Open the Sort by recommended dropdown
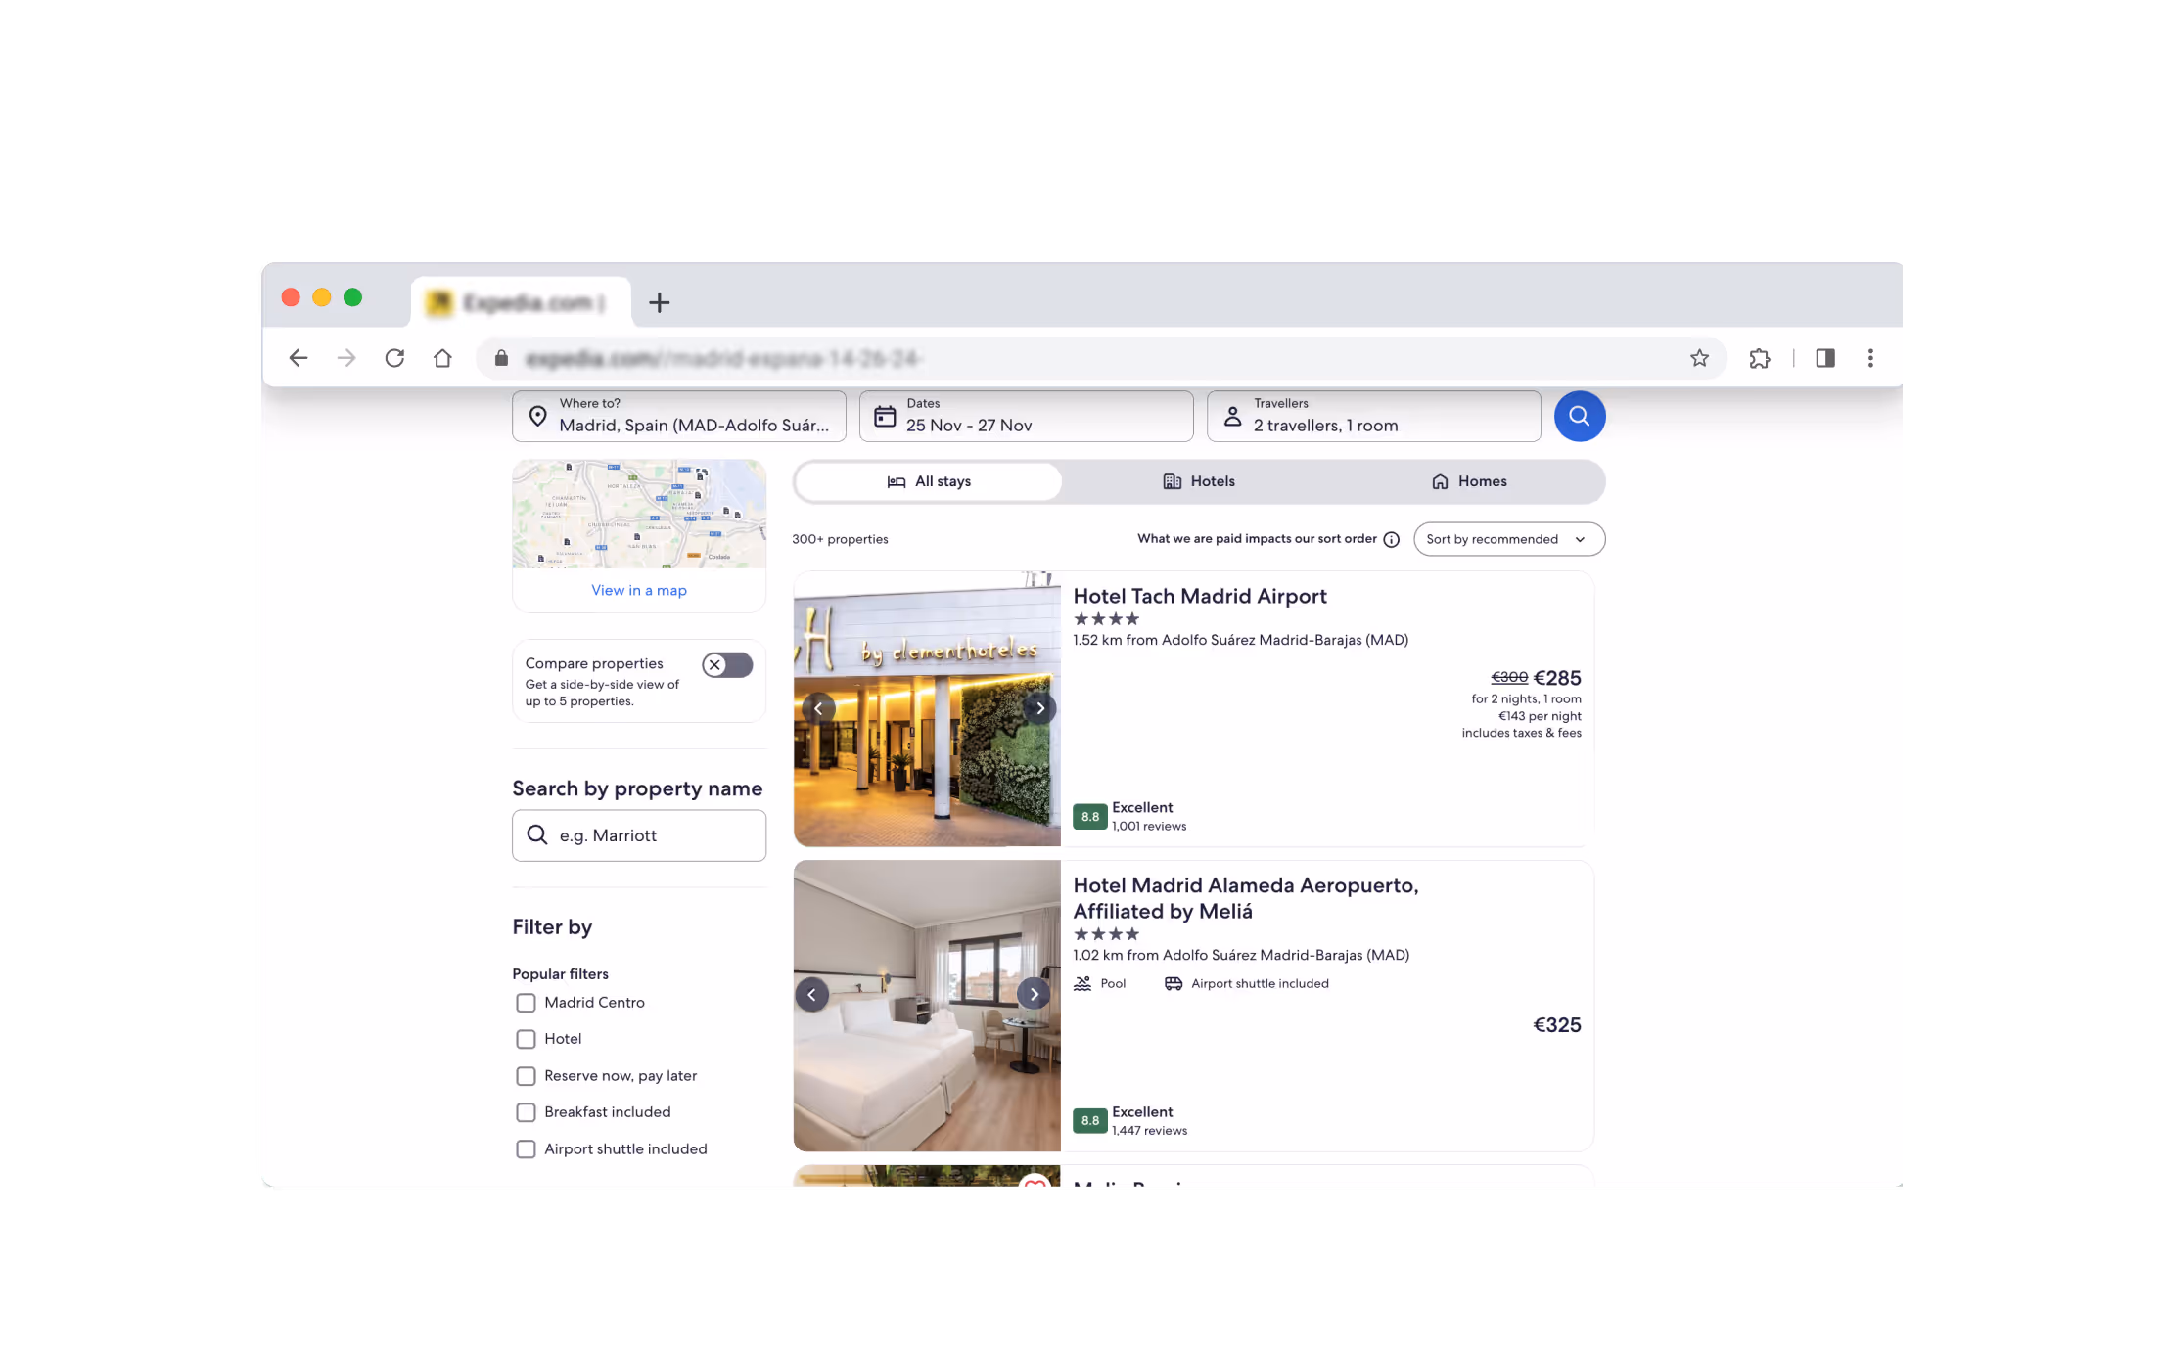Image resolution: width=2163 pixels, height=1351 pixels. click(x=1508, y=539)
